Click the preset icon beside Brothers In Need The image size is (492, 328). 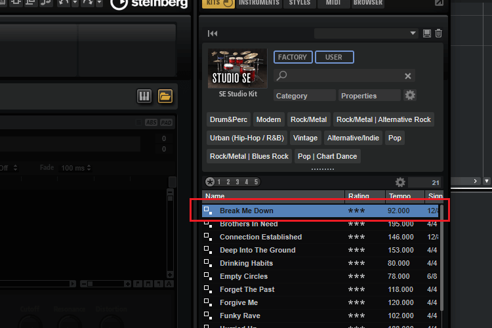click(208, 224)
